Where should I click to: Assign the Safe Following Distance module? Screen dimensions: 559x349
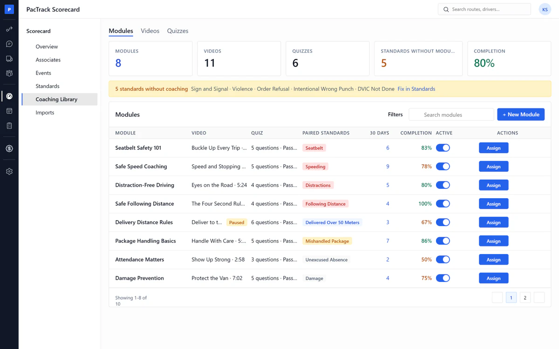[x=493, y=204]
